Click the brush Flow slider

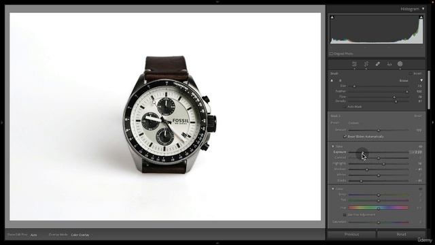(x=378, y=97)
